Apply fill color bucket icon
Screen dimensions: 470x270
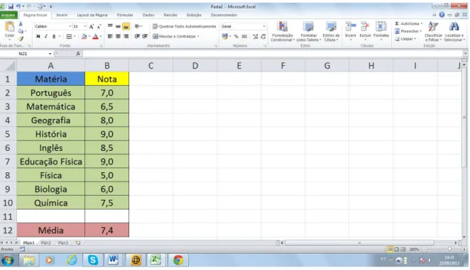point(84,36)
